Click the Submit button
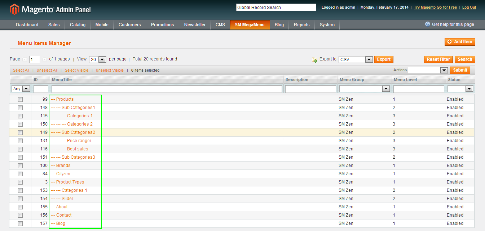The width and height of the screenshot is (485, 231). pyautogui.click(x=460, y=71)
